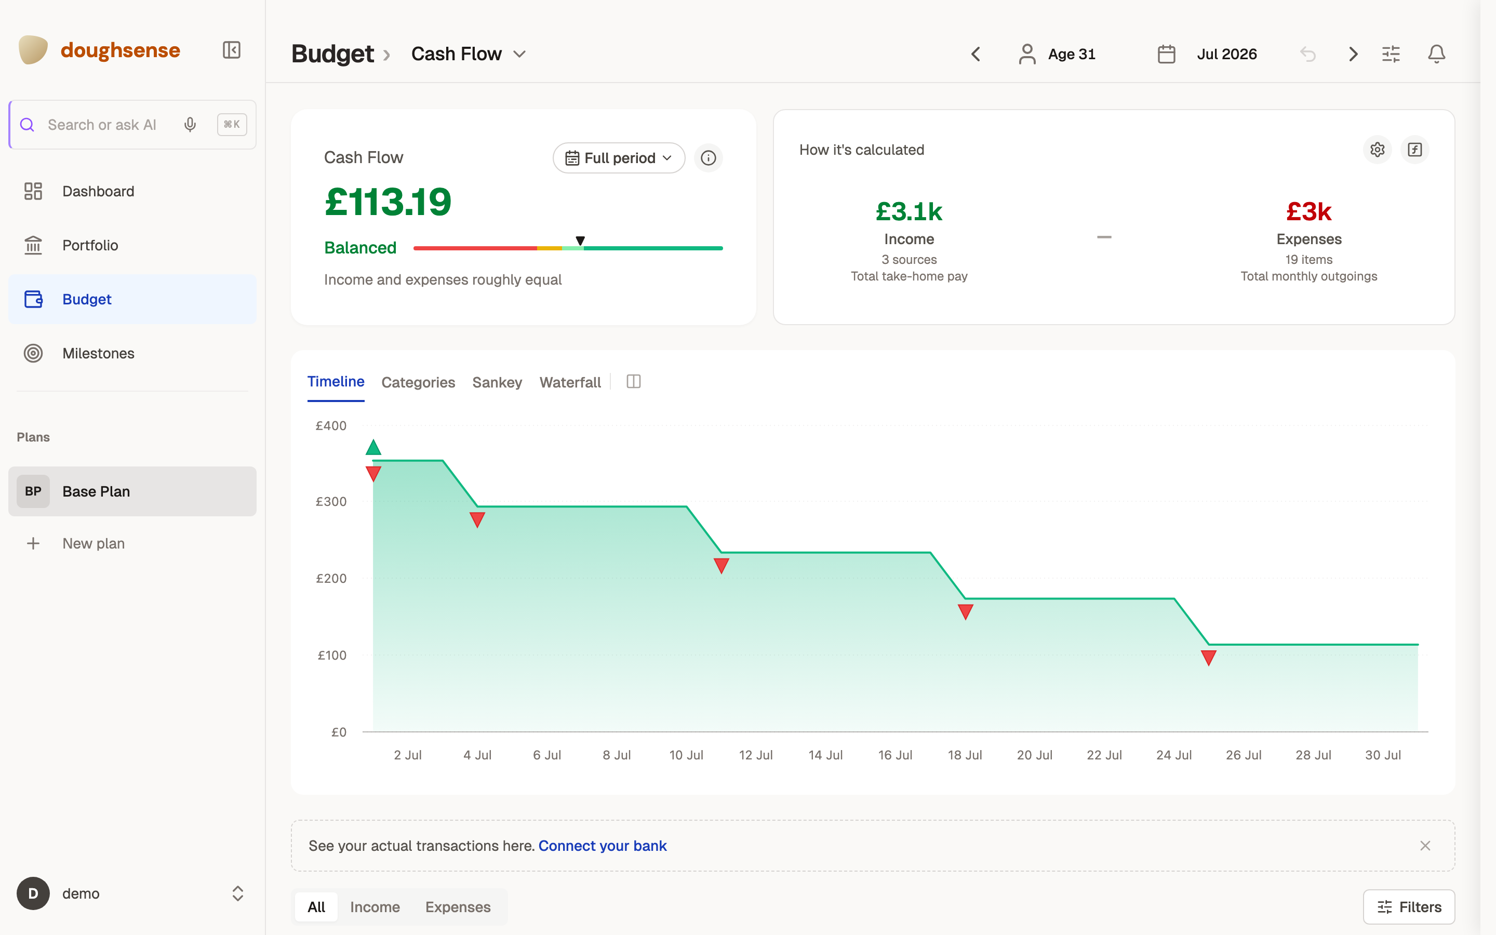Click the £3k Expenses figure
The width and height of the screenshot is (1496, 935).
point(1308,212)
